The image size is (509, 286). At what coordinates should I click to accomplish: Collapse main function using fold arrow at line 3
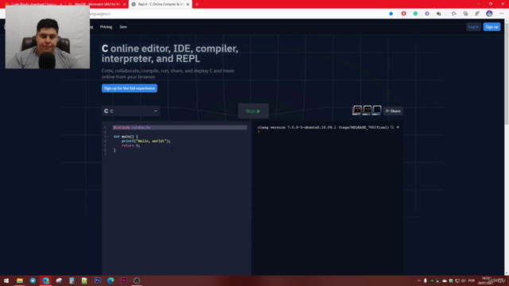[x=108, y=137]
